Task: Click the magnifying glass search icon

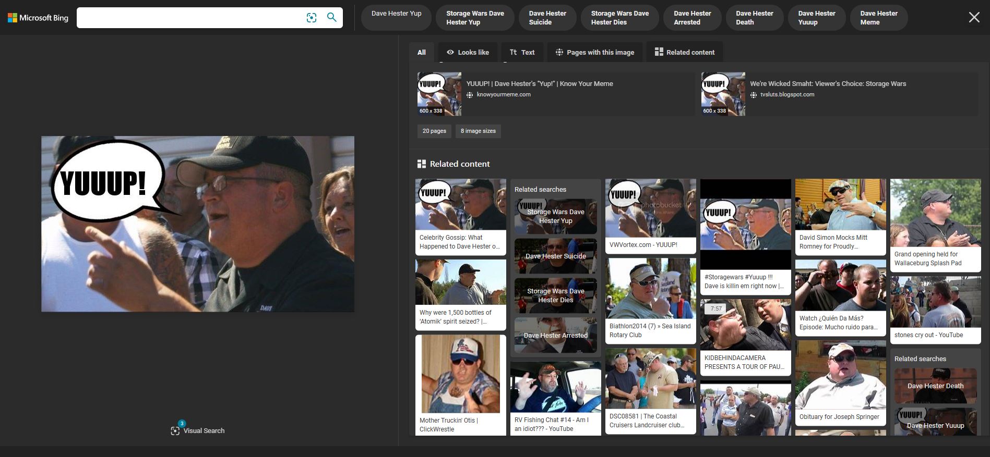Action: (x=332, y=17)
